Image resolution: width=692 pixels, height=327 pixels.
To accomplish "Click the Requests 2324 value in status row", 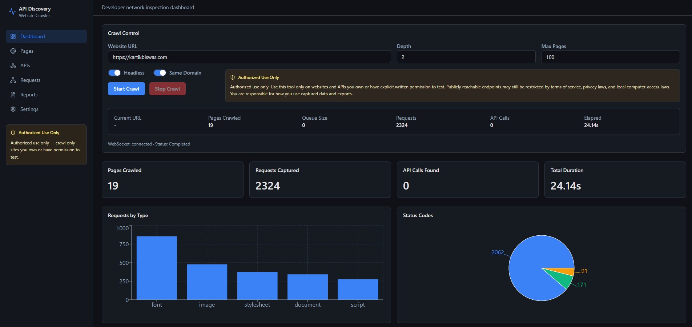I will pos(402,125).
